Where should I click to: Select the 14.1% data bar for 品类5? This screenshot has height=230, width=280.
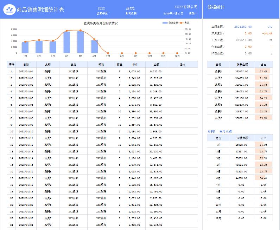(x=263, y=98)
